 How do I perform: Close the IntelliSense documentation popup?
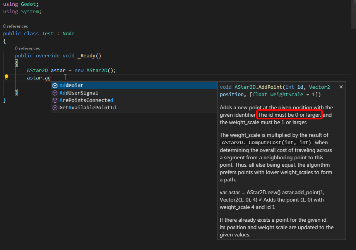[341, 87]
